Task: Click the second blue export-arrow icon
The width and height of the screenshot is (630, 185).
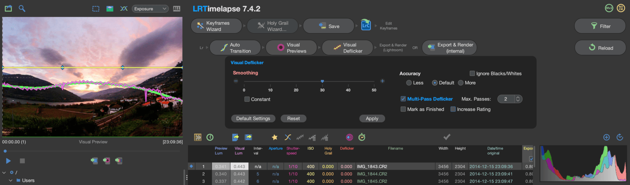Action: click(x=248, y=137)
